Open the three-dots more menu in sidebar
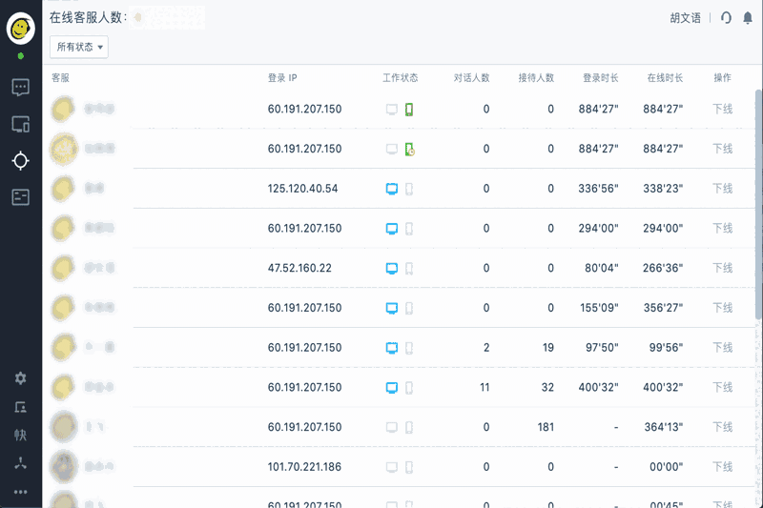The height and width of the screenshot is (508, 763). pyautogui.click(x=20, y=492)
